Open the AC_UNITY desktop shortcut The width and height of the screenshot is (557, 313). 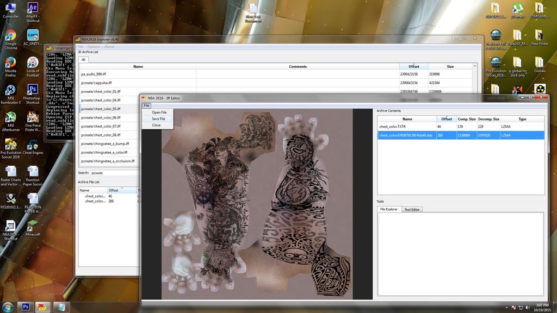tap(33, 37)
